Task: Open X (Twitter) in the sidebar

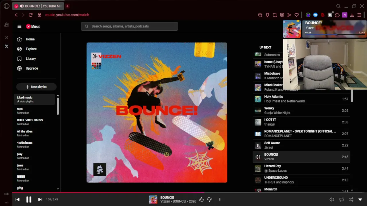Action: tap(6, 46)
